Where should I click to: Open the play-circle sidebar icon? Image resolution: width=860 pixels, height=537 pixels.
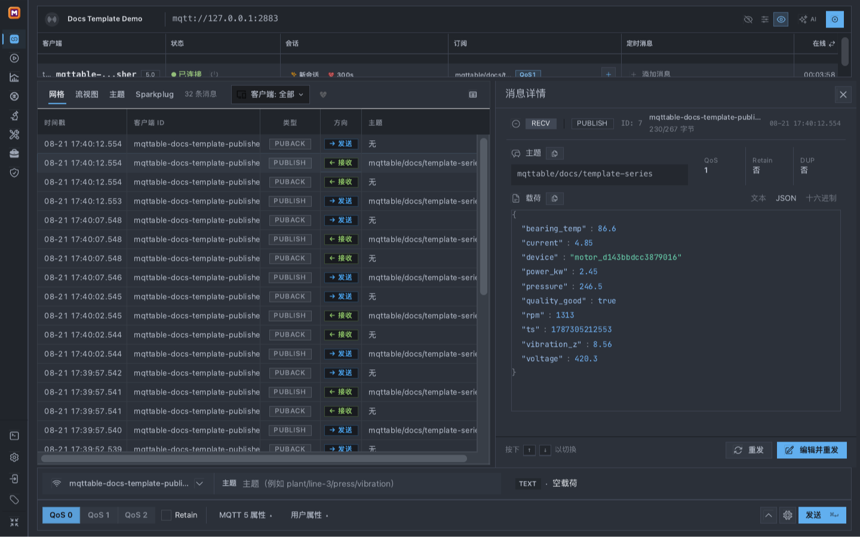[14, 58]
